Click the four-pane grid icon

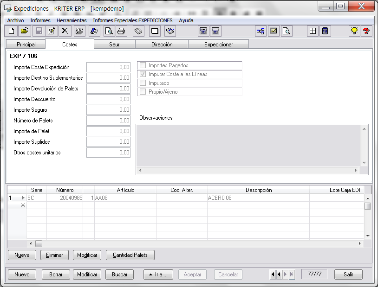pyautogui.click(x=313, y=31)
